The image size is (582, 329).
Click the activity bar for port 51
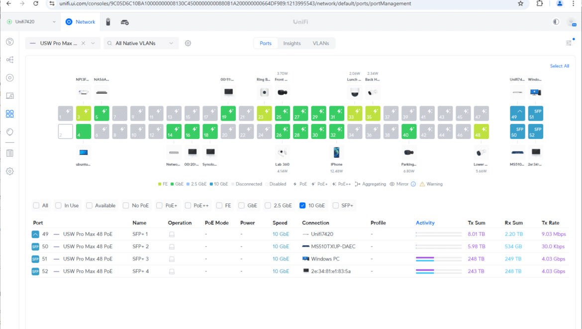(x=439, y=259)
